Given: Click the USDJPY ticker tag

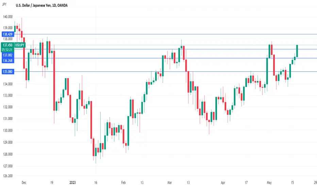Looking at the screenshot, I should click(x=20, y=45).
